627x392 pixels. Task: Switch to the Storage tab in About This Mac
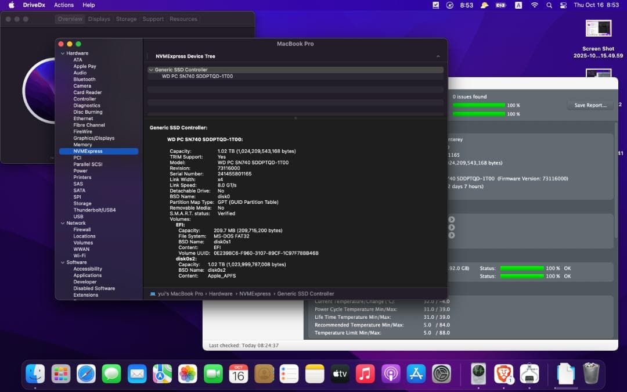point(126,19)
